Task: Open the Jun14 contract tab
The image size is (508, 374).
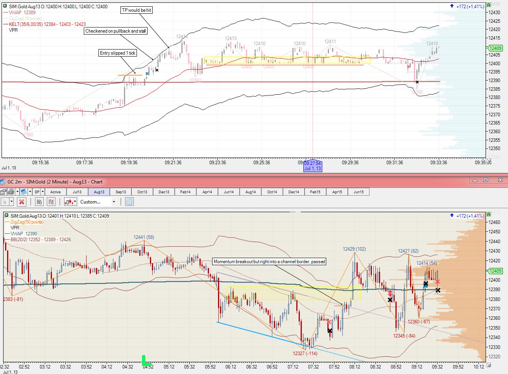Action: pyautogui.click(x=229, y=192)
